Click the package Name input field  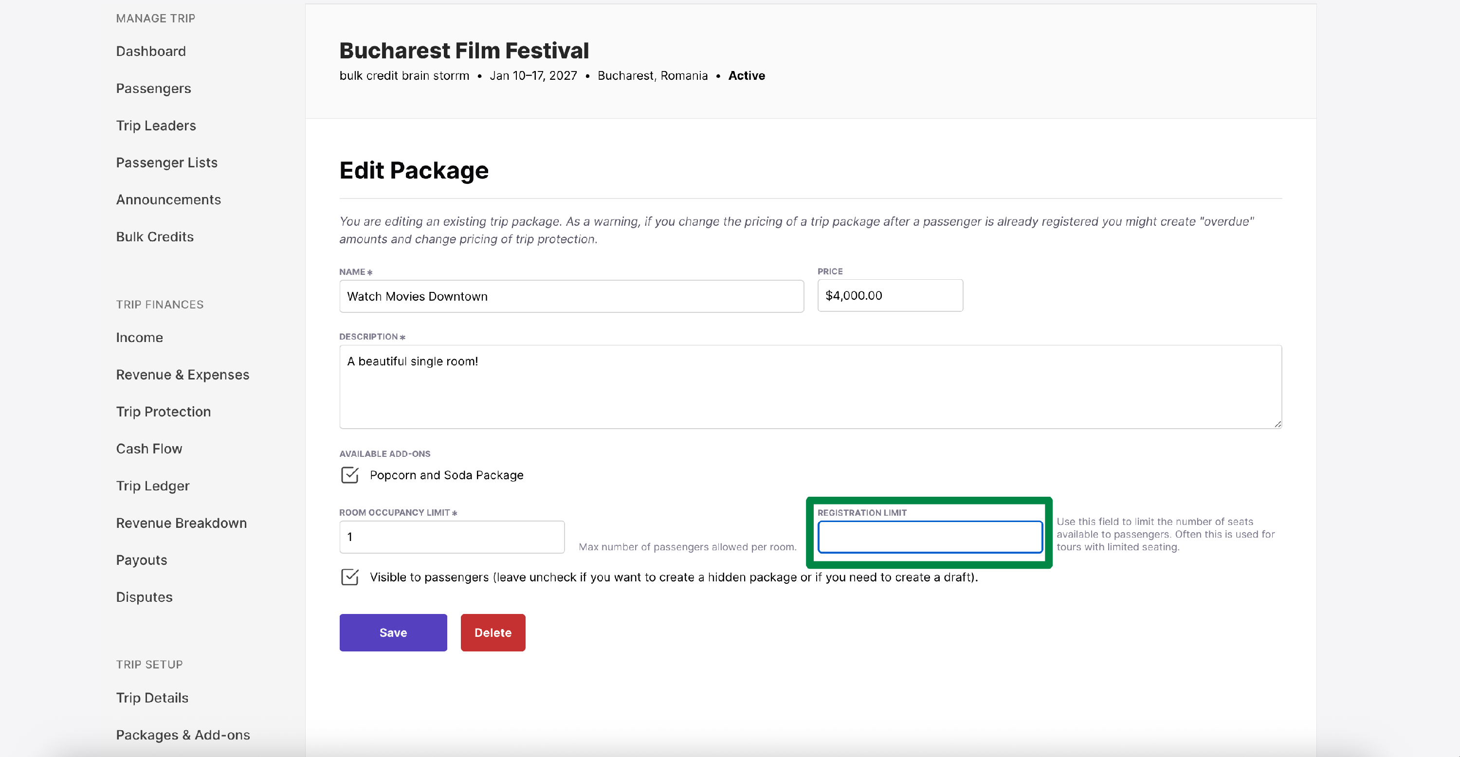tap(571, 296)
